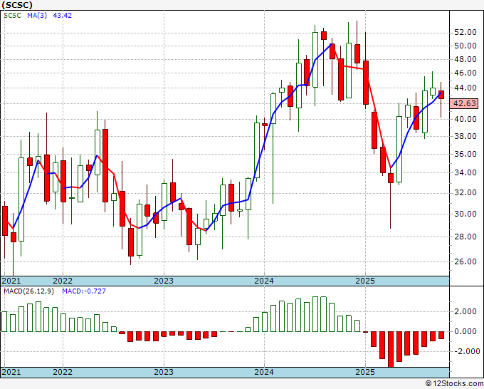The height and width of the screenshot is (389, 484).
Task: Click the 36.00 price axis label
Action: (465, 154)
